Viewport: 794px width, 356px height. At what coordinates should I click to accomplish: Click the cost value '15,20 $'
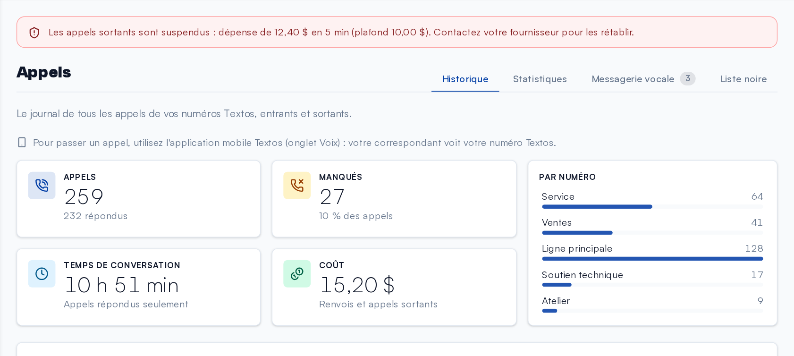[357, 285]
